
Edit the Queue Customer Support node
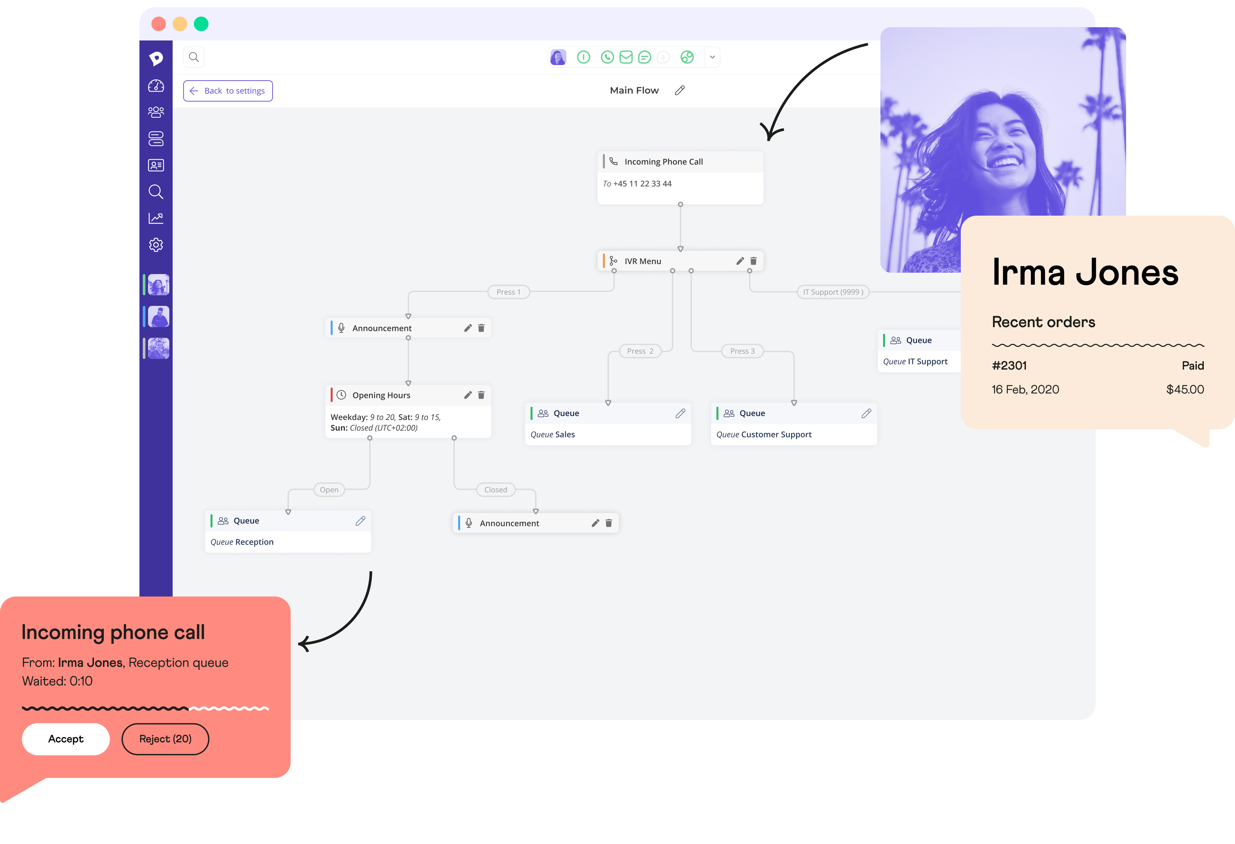click(x=866, y=413)
